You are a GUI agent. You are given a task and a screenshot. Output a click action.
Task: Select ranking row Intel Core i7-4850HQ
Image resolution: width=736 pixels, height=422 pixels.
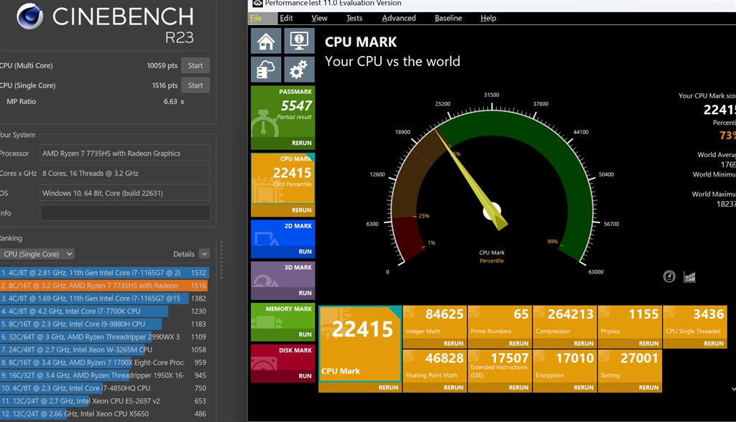tap(104, 388)
